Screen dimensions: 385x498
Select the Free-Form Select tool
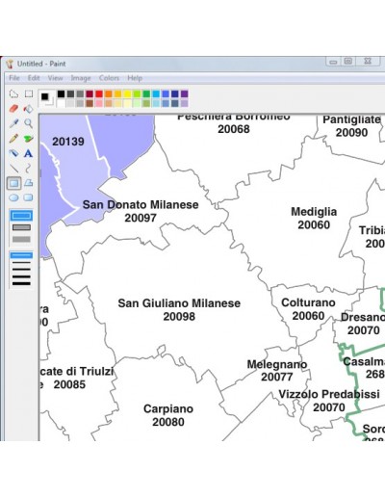click(x=13, y=93)
